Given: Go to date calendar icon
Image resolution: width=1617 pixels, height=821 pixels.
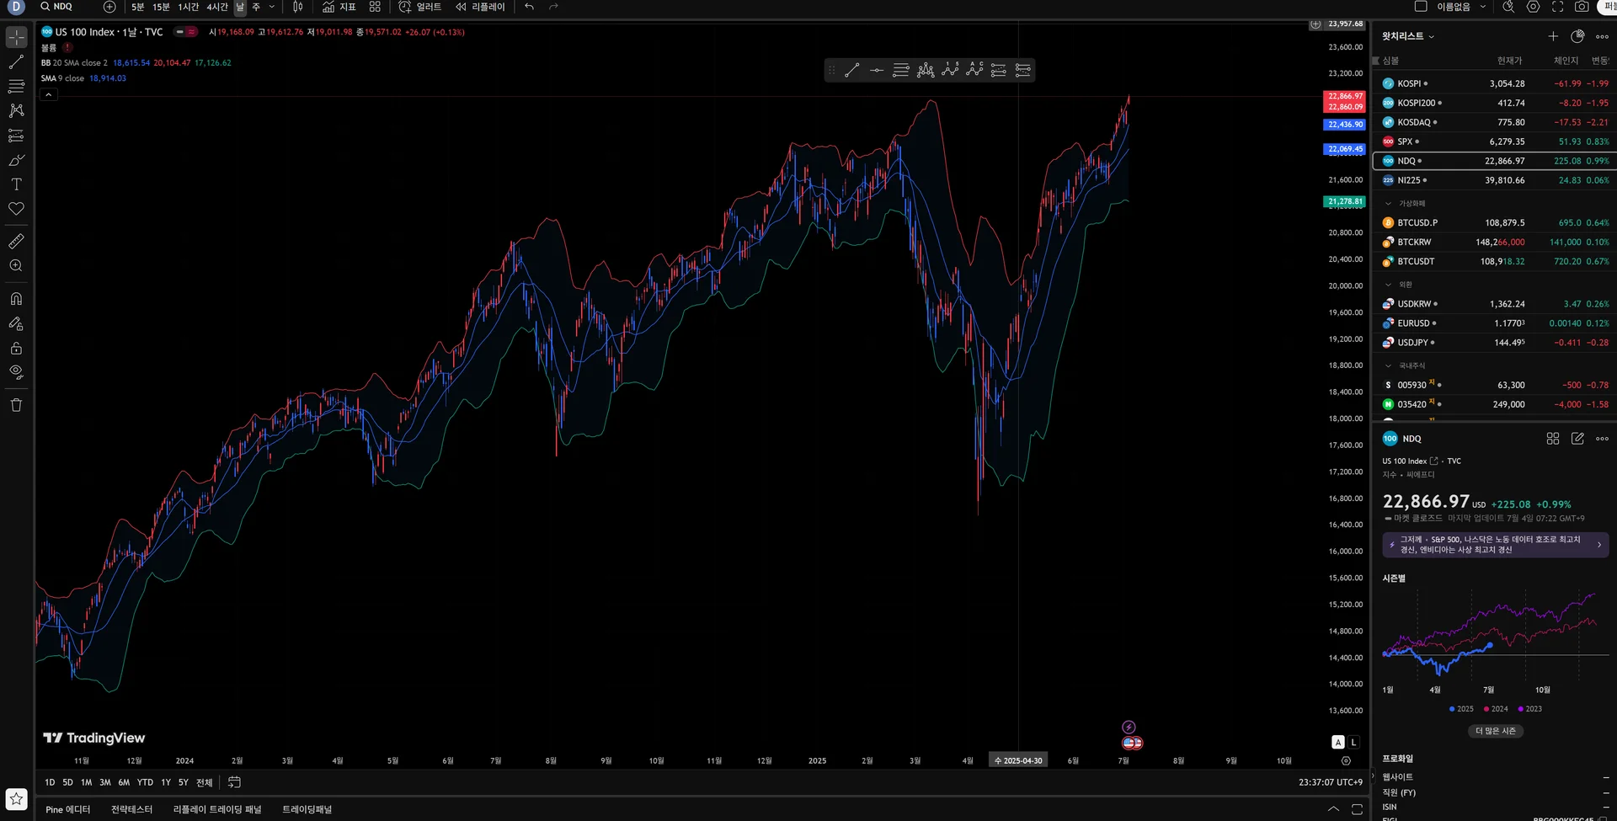Looking at the screenshot, I should coord(234,782).
